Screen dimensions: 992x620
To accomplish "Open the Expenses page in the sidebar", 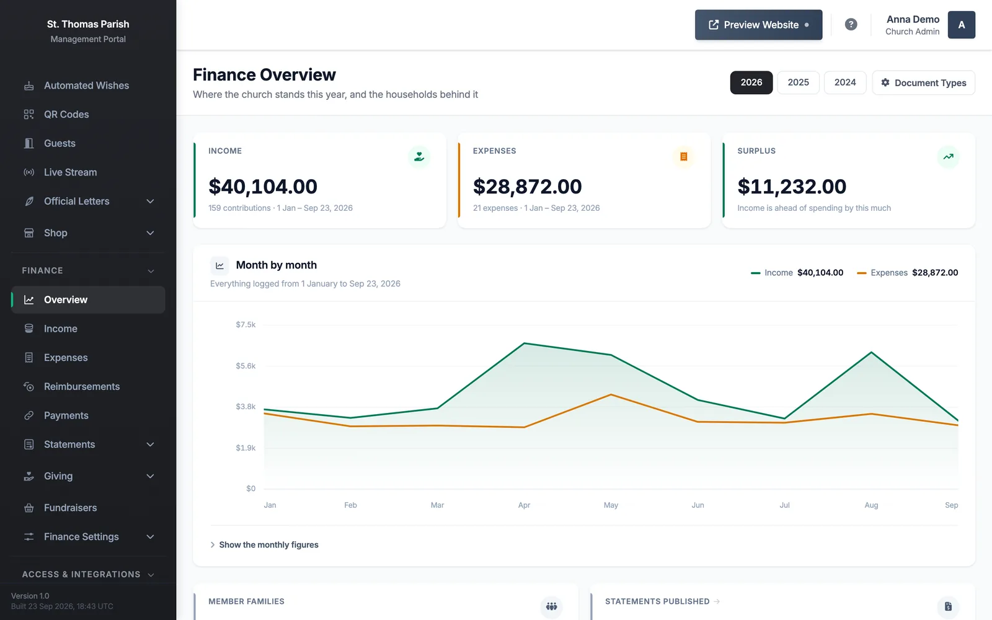I will 88,358.
